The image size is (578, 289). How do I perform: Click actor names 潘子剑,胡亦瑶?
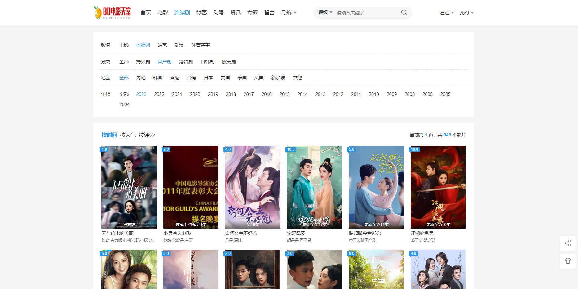click(423, 240)
